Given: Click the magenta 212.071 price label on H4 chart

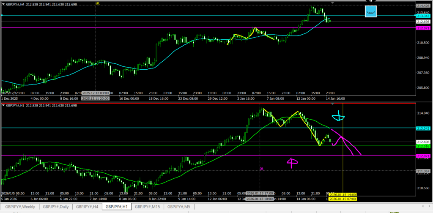Looking at the screenshot, I should 423,28.
